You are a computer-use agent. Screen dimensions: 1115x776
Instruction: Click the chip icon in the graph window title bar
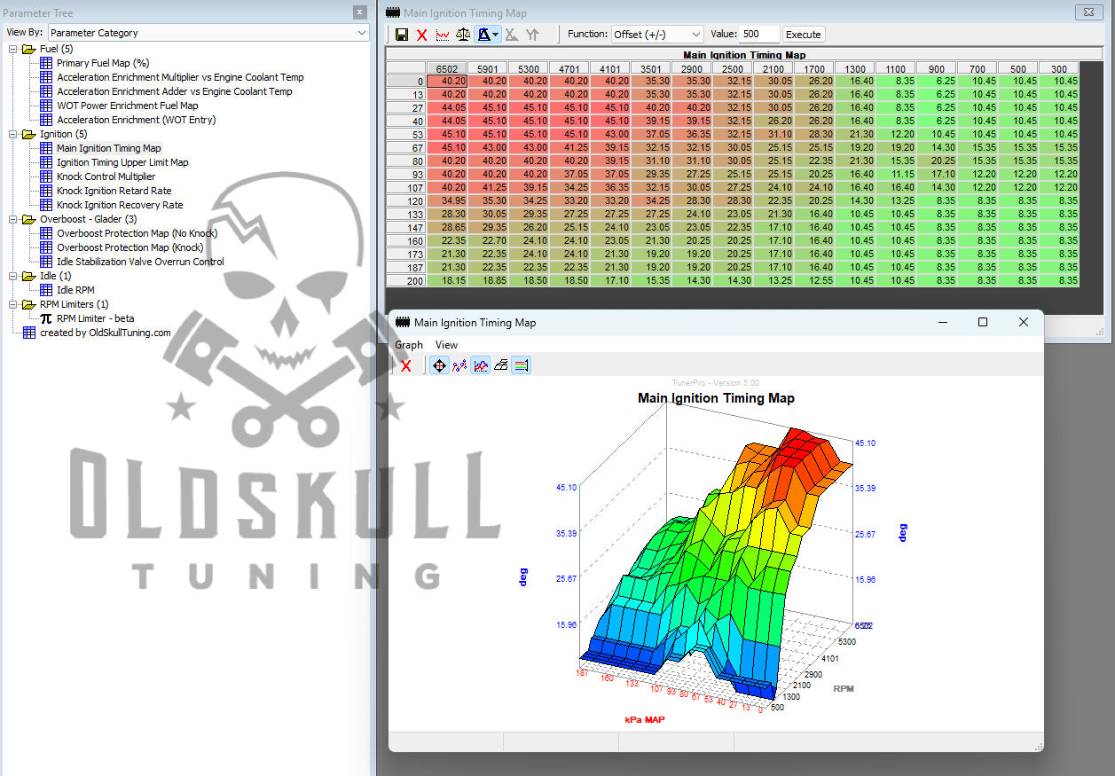coord(403,323)
